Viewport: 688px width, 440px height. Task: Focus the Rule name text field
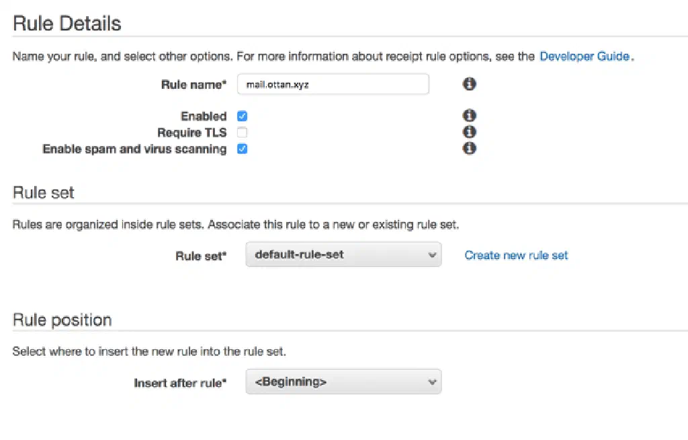[333, 85]
